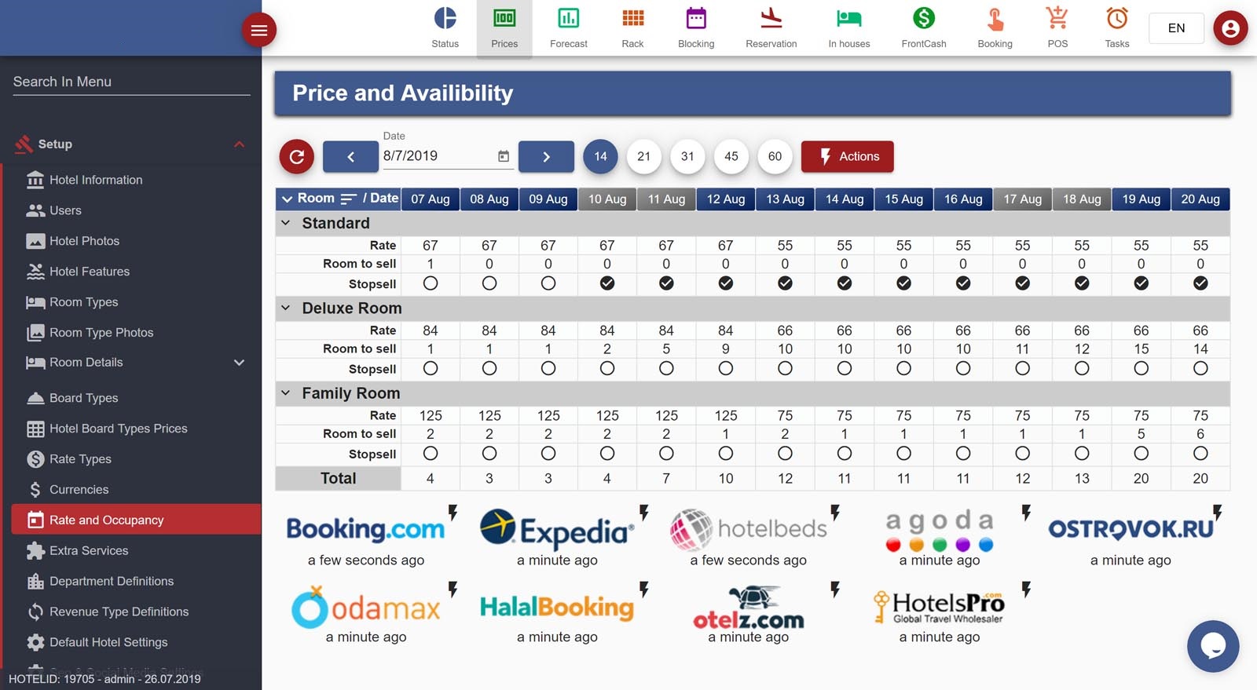Collapse the Family Room group
This screenshot has height=690, width=1257.
[286, 392]
